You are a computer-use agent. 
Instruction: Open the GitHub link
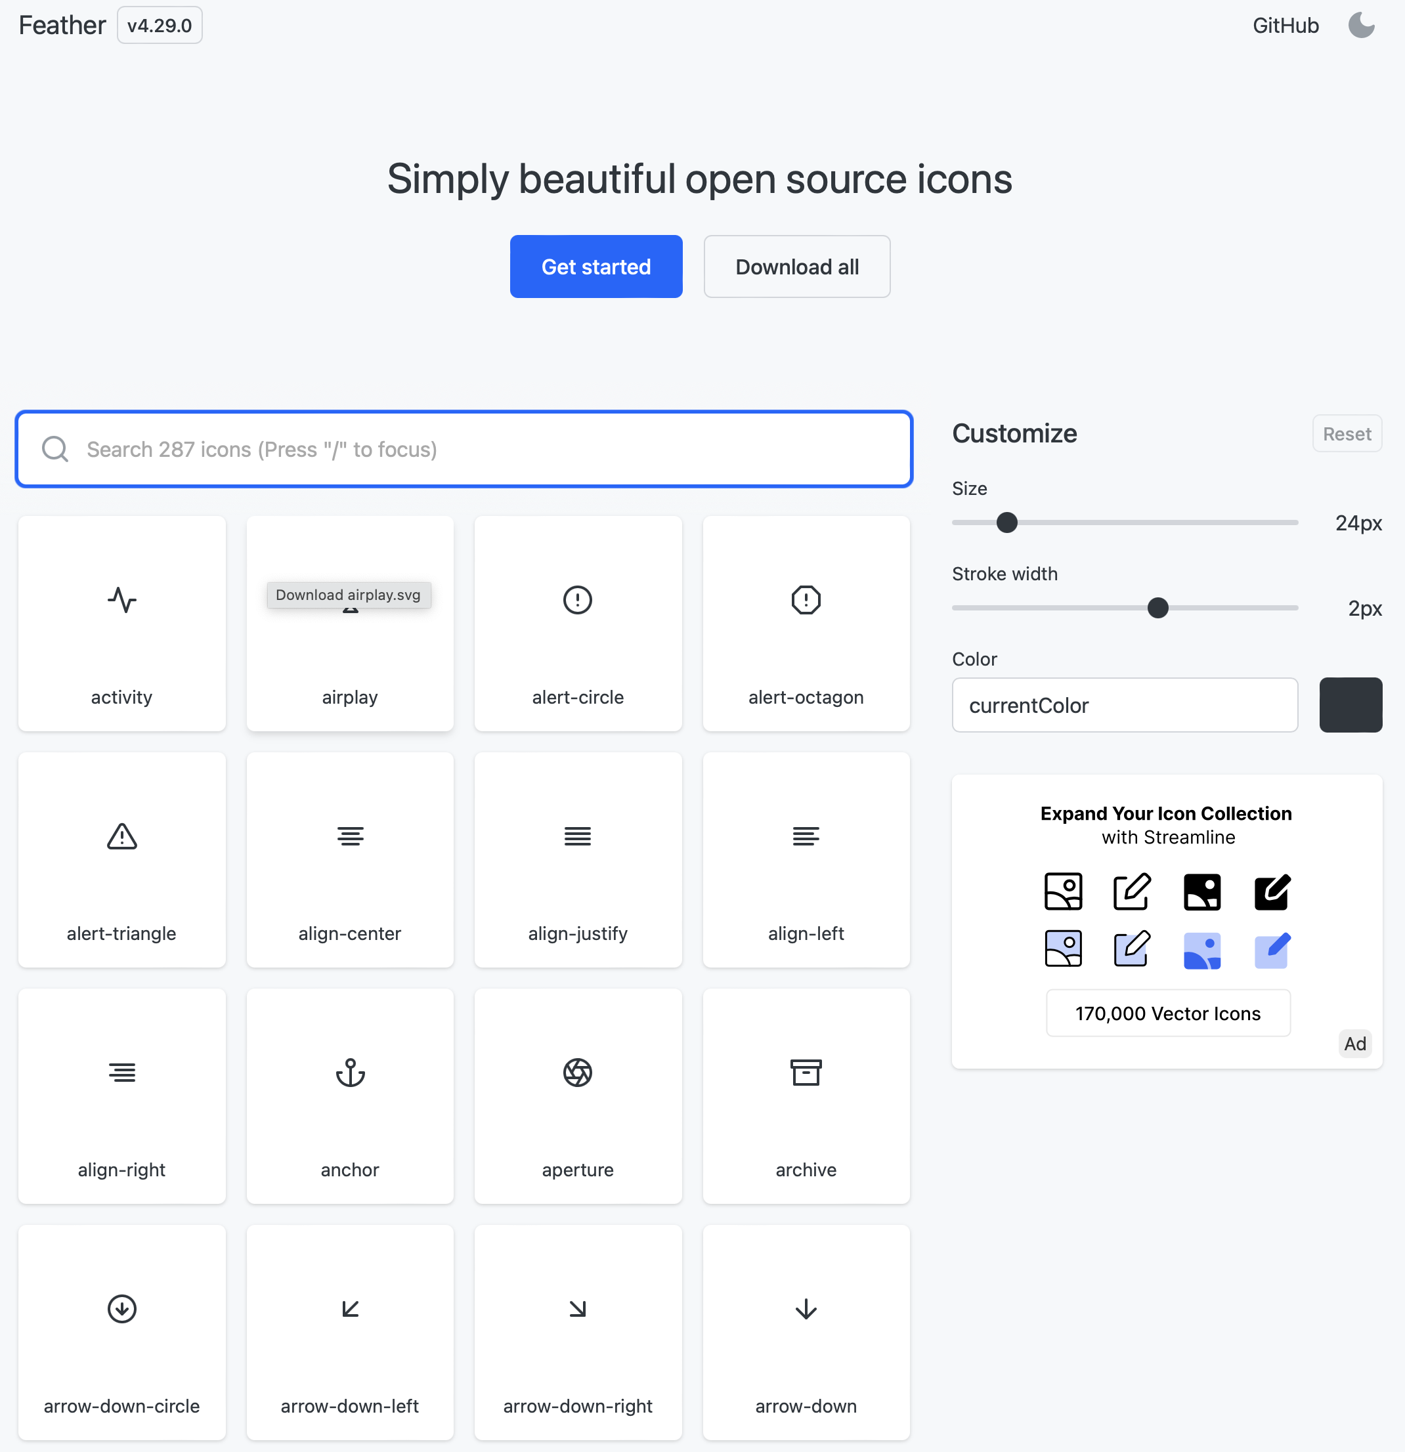1285,25
